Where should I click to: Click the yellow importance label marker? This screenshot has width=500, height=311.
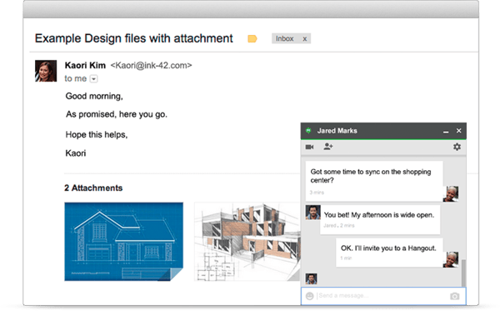pyautogui.click(x=252, y=38)
